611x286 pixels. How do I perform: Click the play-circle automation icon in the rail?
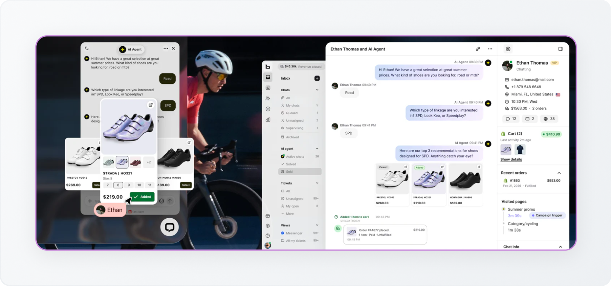[268, 109]
